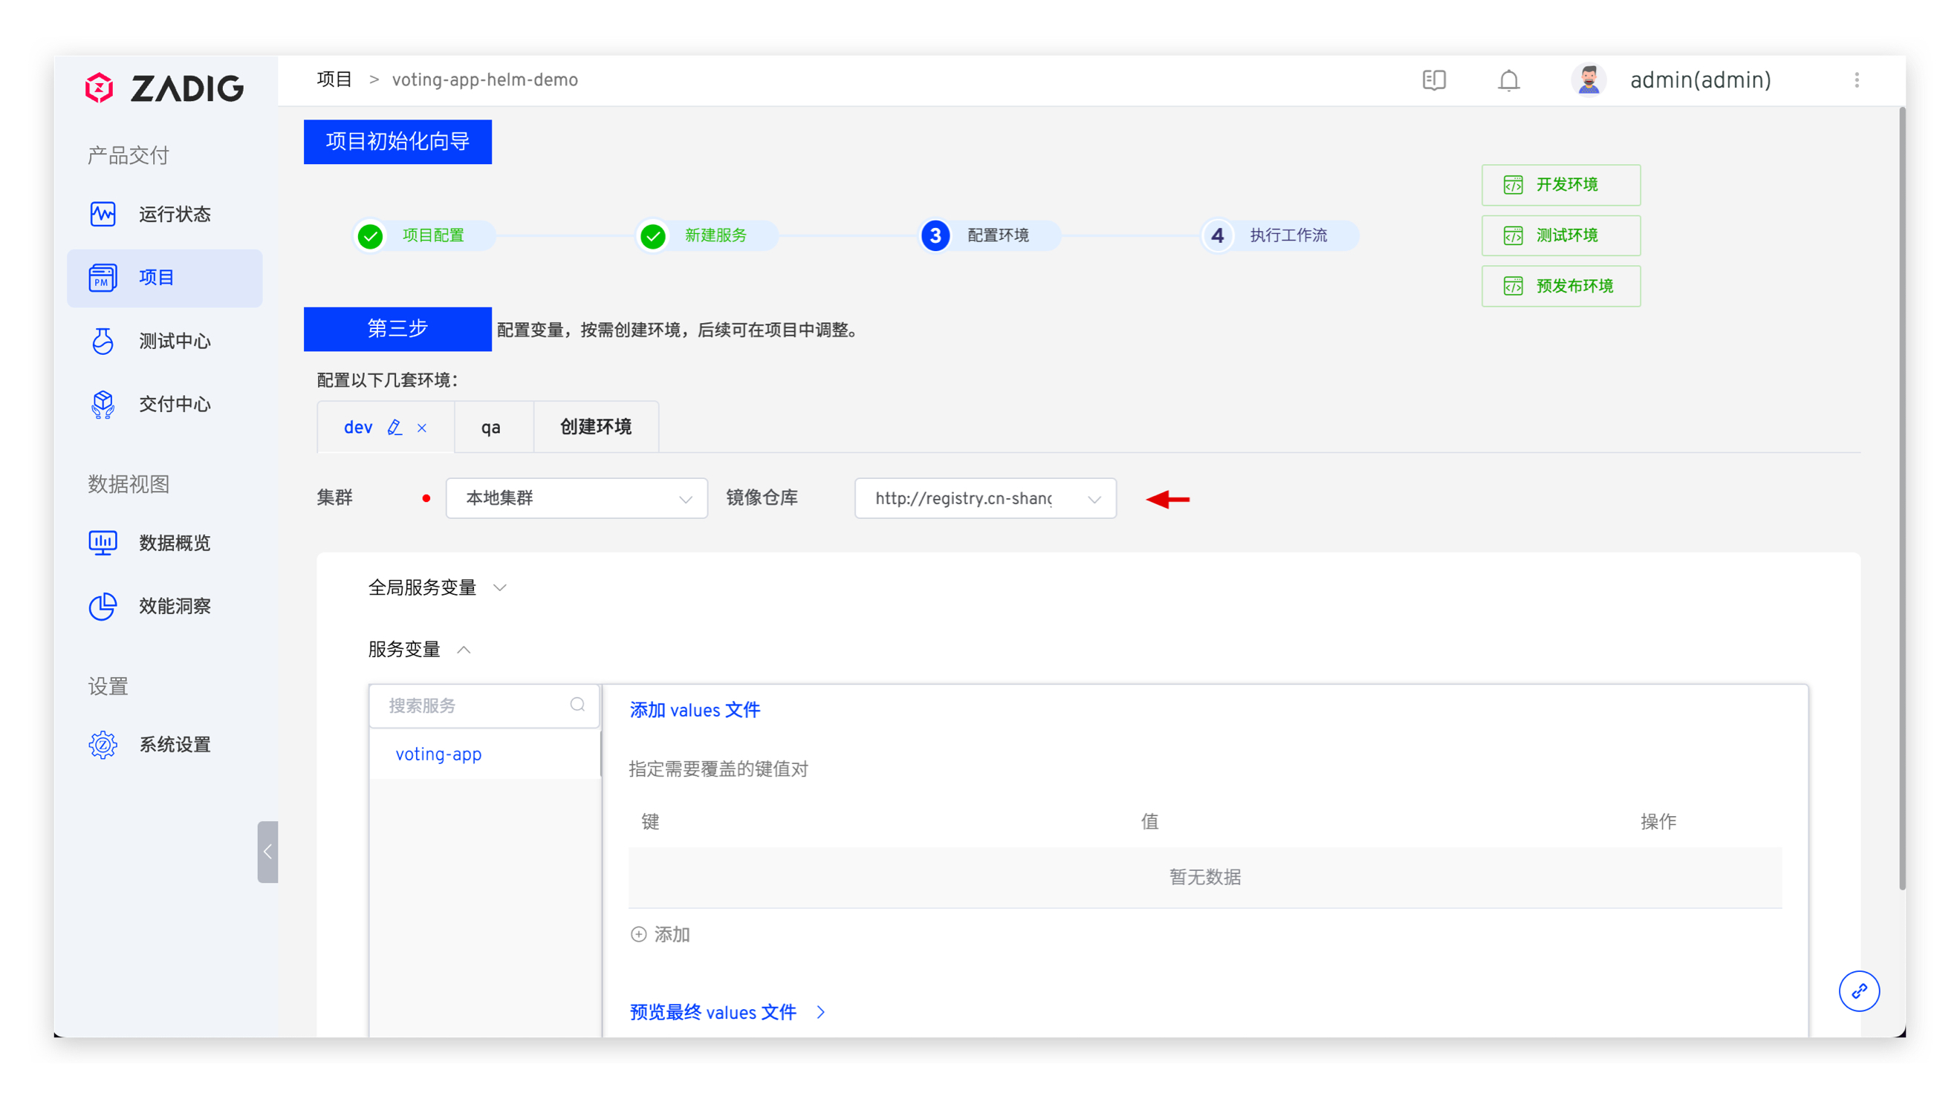Click the floating link icon button
Viewport: 1960px width, 1093px height.
[1858, 991]
